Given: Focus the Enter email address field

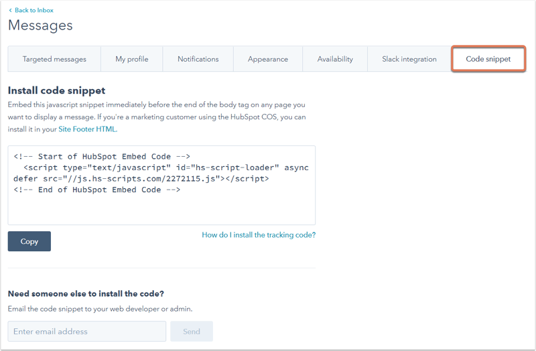Looking at the screenshot, I should click(87, 331).
